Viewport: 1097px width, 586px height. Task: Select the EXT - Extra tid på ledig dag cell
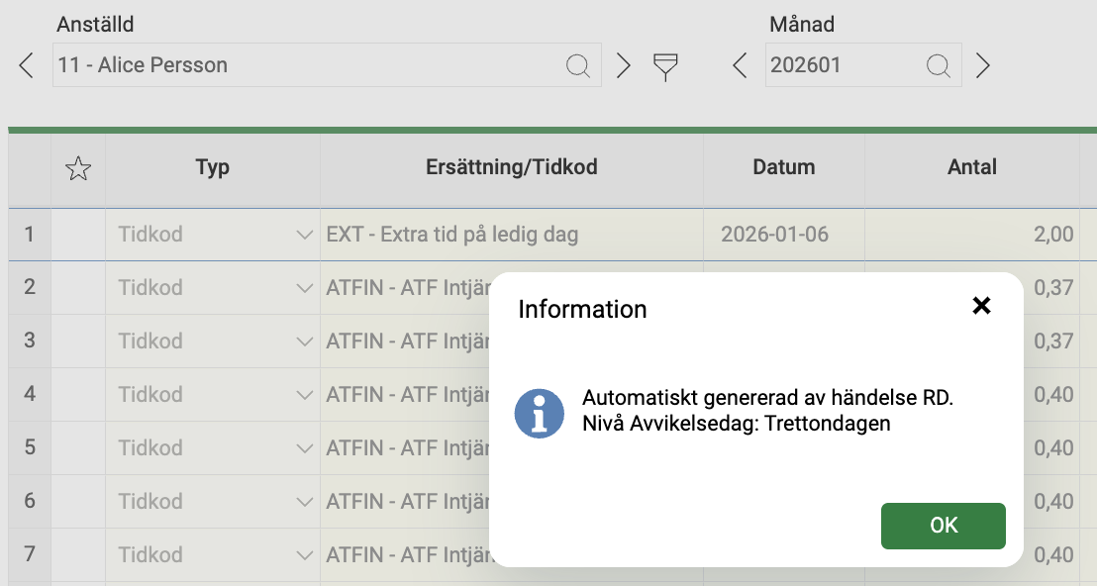point(512,235)
